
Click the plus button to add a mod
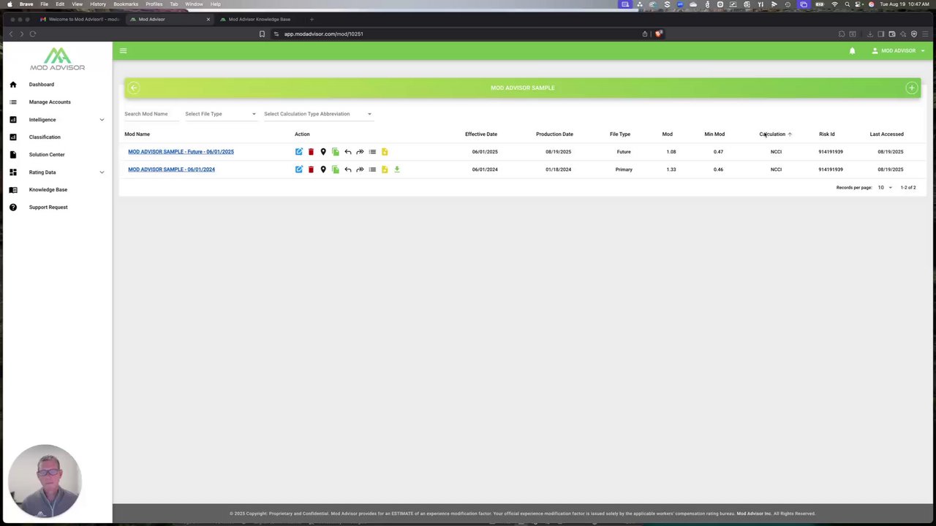(x=911, y=88)
